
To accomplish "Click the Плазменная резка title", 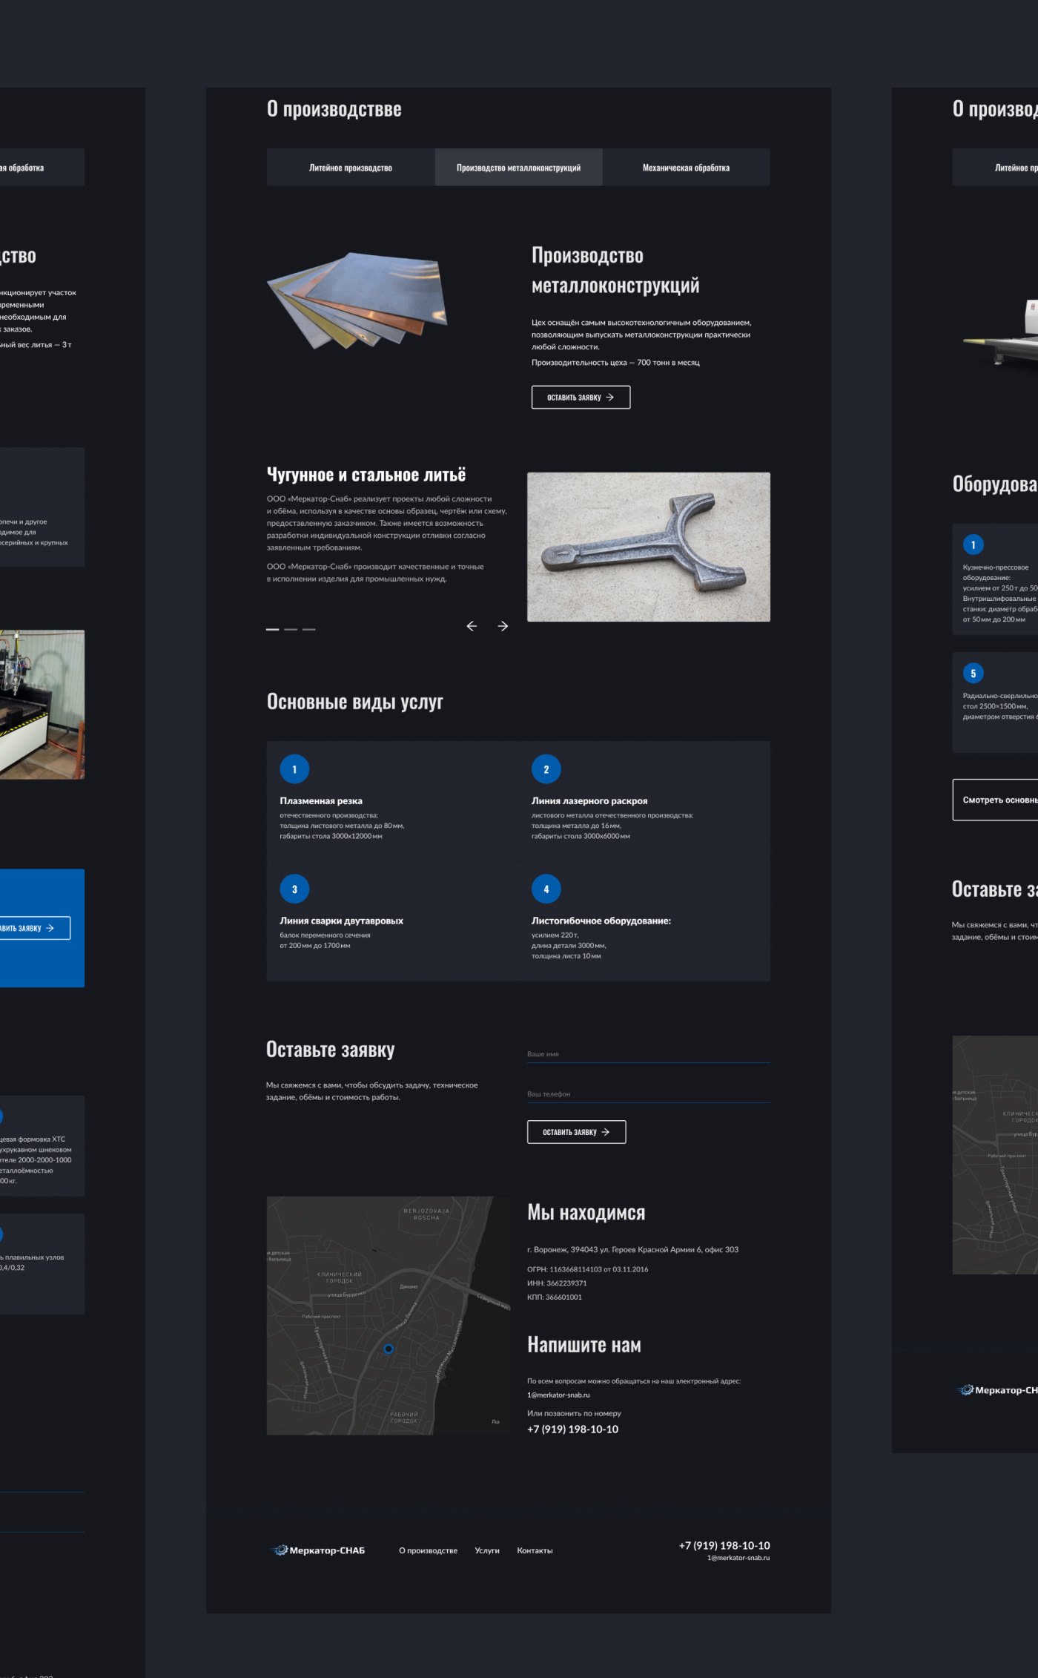I will (321, 800).
